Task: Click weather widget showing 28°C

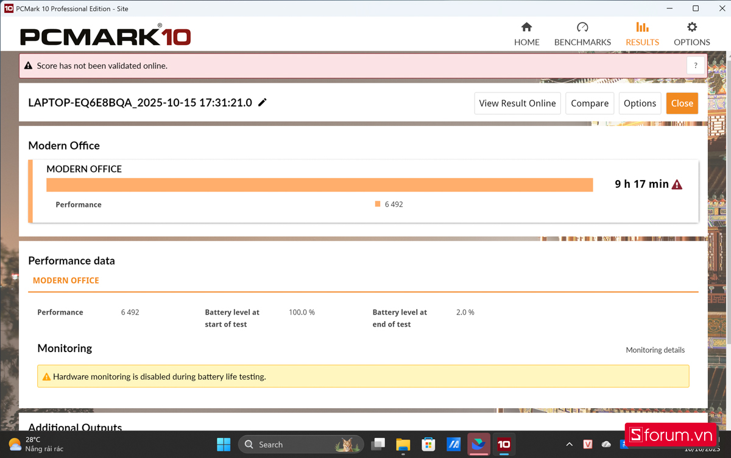Action: click(x=37, y=444)
